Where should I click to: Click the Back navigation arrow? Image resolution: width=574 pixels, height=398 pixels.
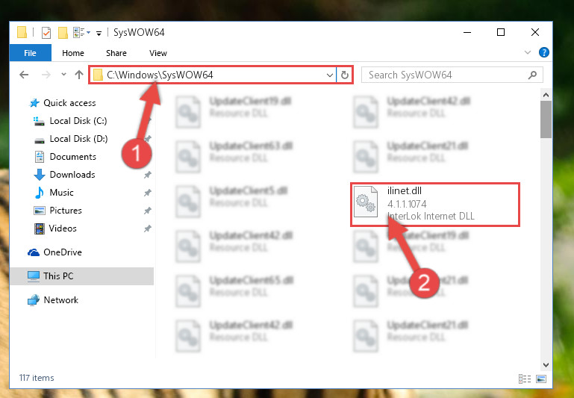pos(24,75)
